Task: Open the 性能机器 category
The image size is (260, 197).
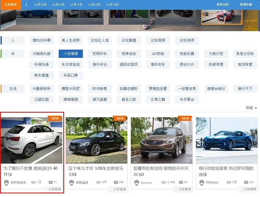Action: 187,54
